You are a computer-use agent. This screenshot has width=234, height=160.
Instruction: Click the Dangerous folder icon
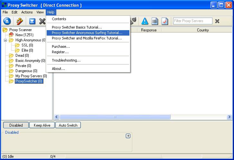(x=11, y=71)
